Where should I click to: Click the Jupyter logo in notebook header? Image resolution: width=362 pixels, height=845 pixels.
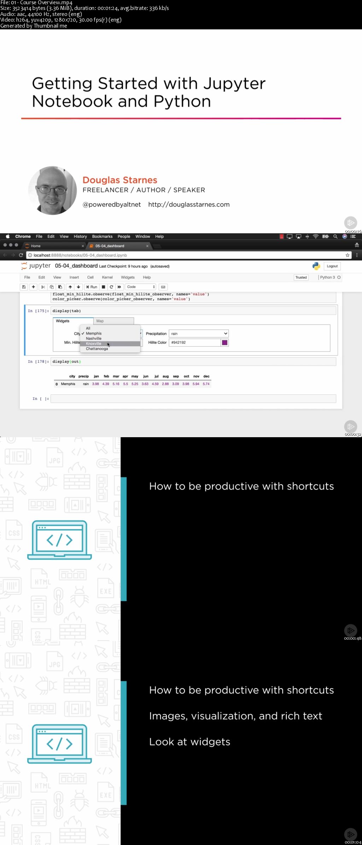(x=35, y=266)
